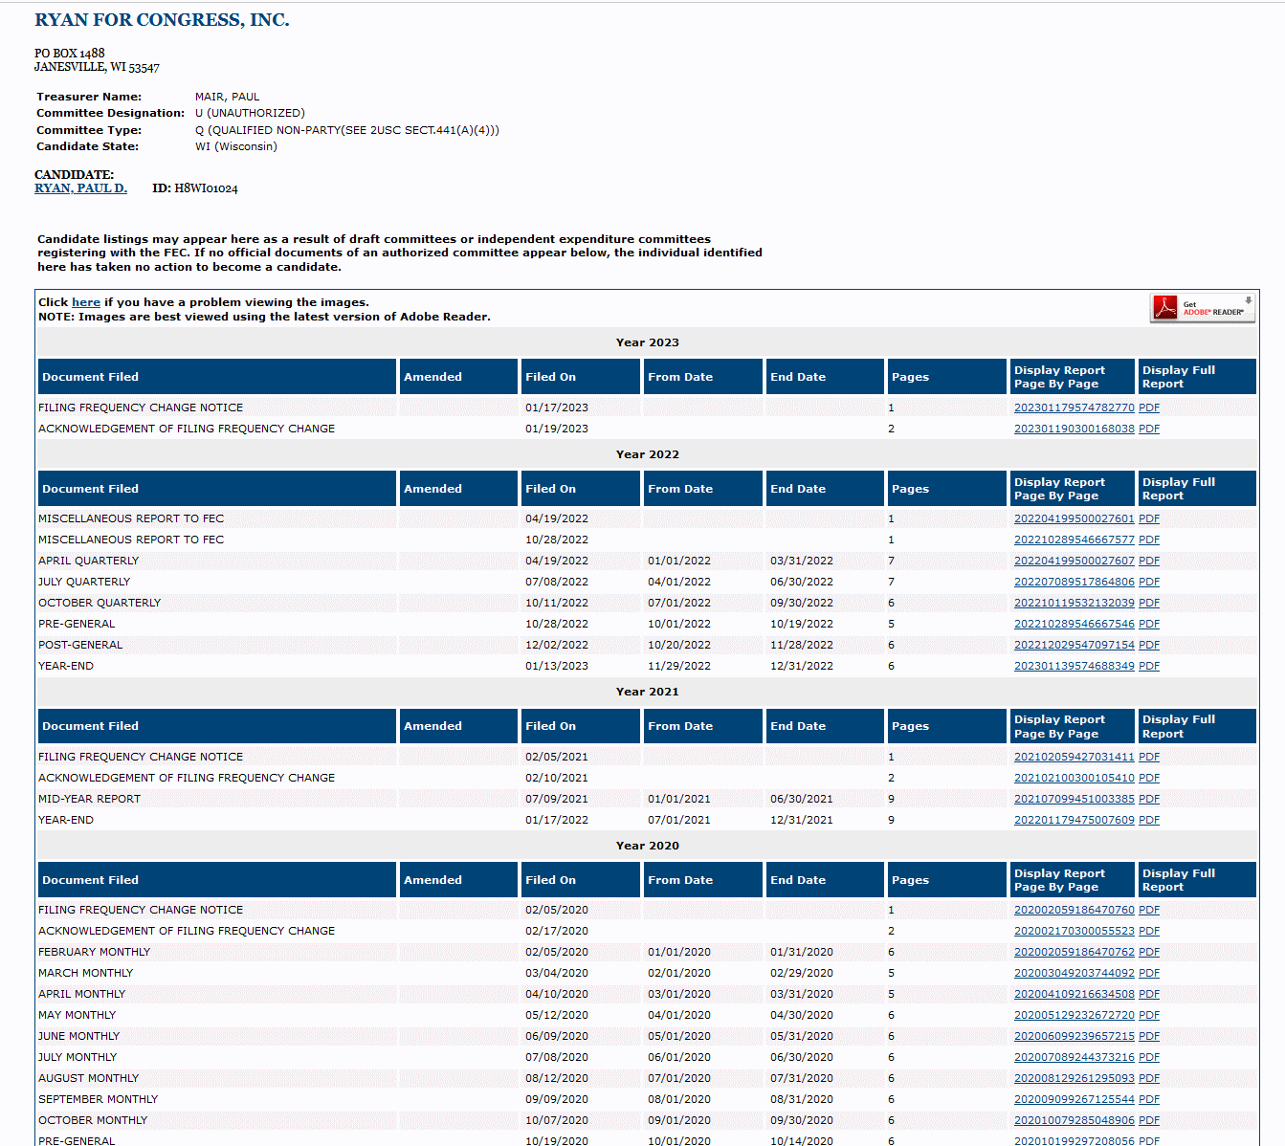Open report 202006099239657215 for June Monthly
The image size is (1285, 1146).
click(1074, 1036)
